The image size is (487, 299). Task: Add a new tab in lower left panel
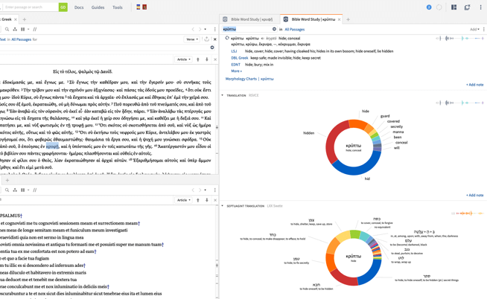click(x=7, y=180)
